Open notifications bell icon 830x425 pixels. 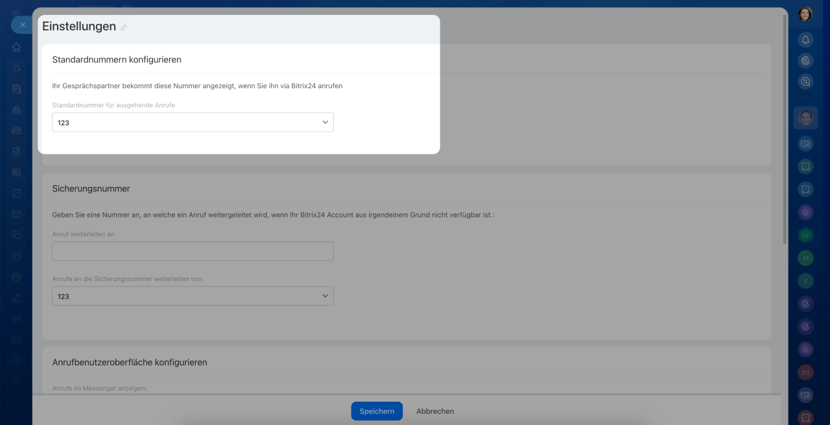[805, 40]
